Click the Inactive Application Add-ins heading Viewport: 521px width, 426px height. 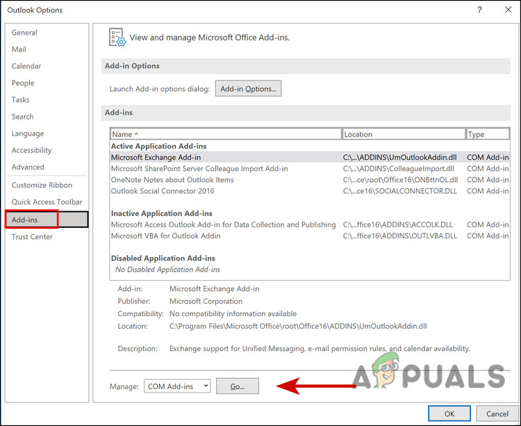161,213
